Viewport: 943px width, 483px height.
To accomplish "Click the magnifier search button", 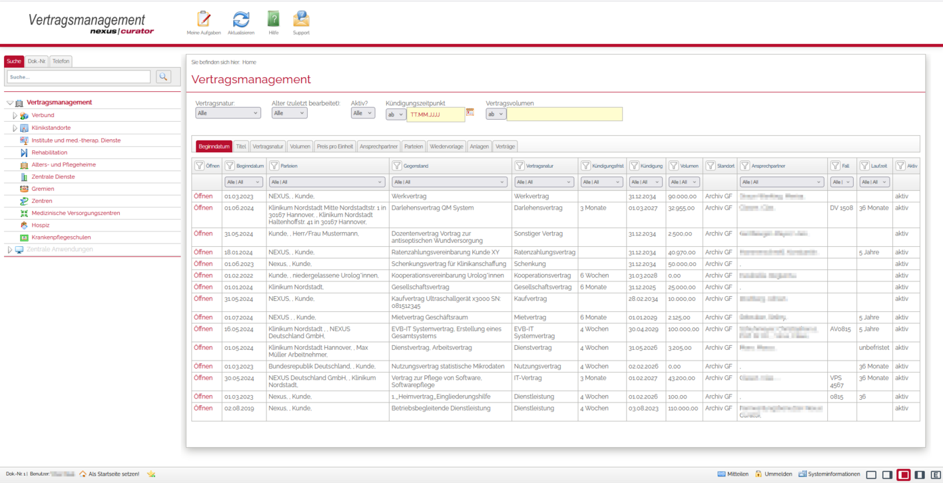I will tap(163, 77).
